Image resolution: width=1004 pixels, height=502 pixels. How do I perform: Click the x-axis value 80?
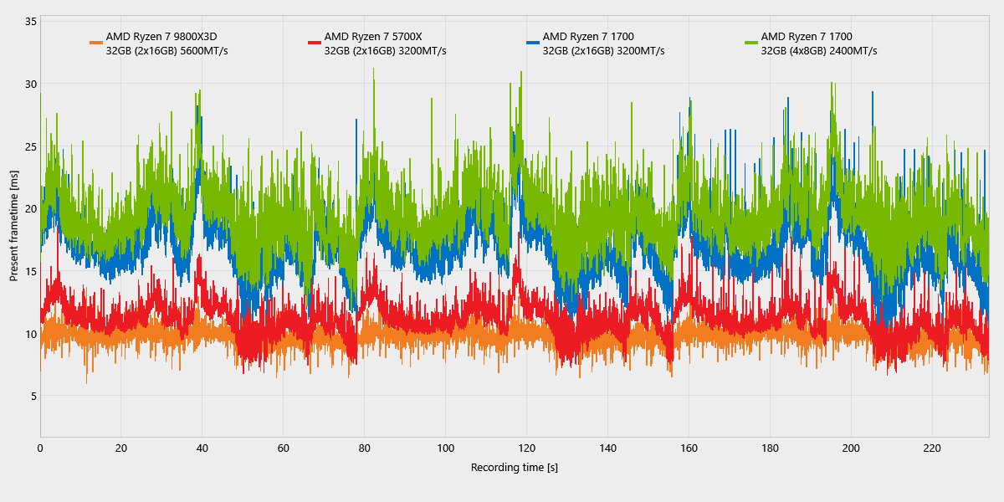pyautogui.click(x=365, y=448)
